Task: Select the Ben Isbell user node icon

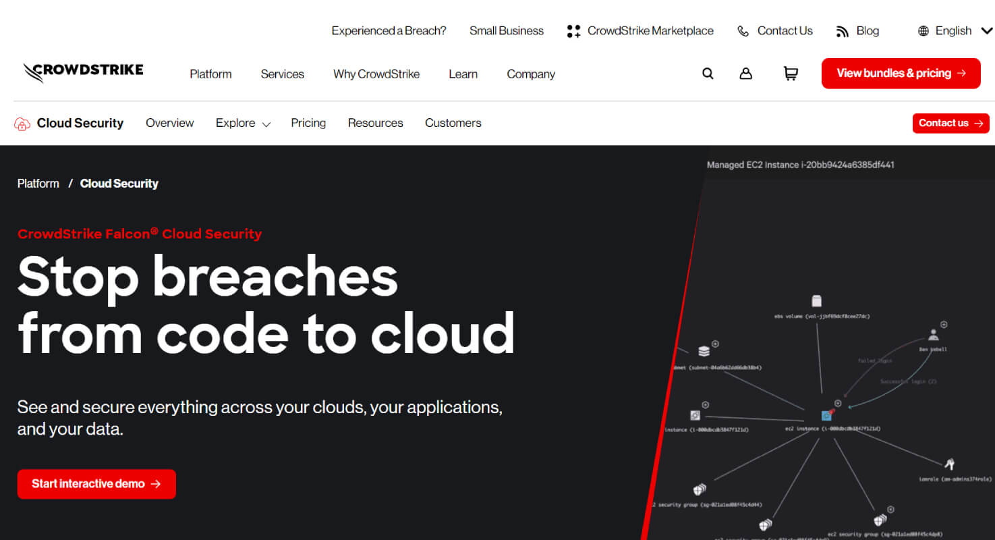Action: point(933,335)
